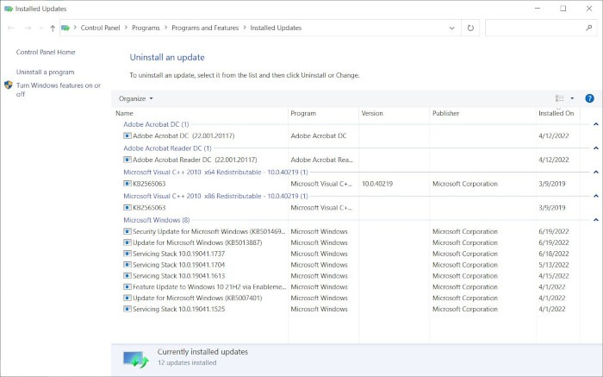The image size is (603, 377).
Task: Navigate to Programs breadcrumb
Action: pos(146,28)
